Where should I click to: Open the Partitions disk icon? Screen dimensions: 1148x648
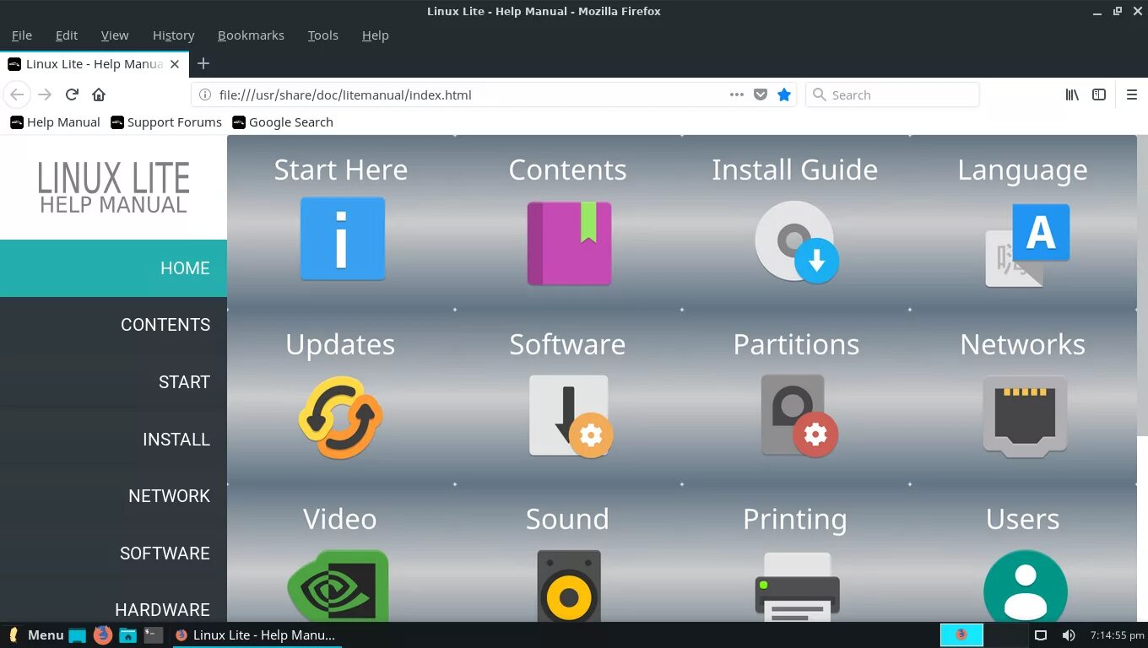click(799, 416)
